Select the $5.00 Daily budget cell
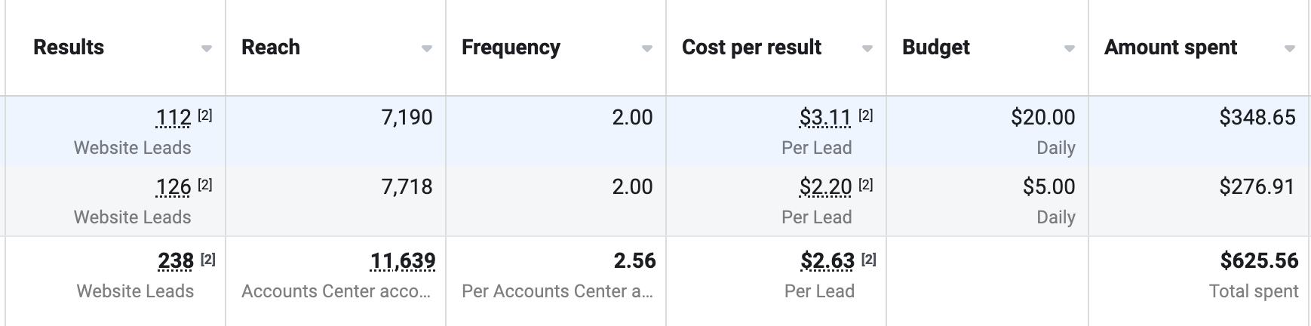 [x=987, y=201]
